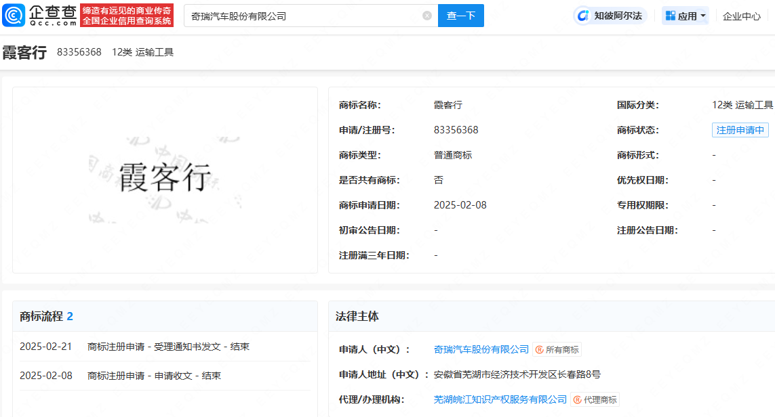Select 申请/注册号 value 83356368 in details

pos(456,130)
